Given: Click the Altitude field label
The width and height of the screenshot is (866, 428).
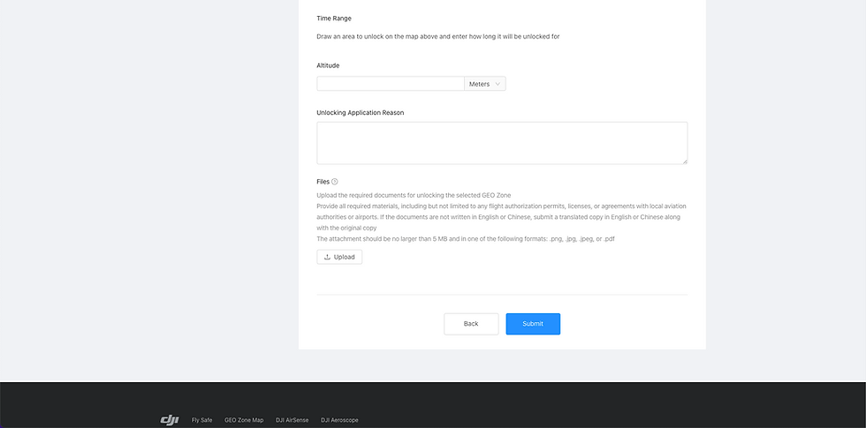Looking at the screenshot, I should coord(328,65).
